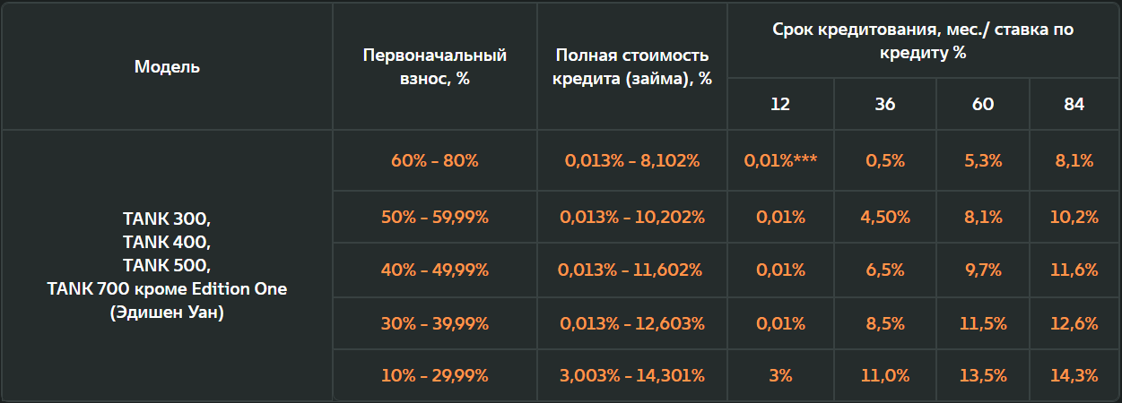Select the 36-month term column header
Image resolution: width=1122 pixels, height=403 pixels.
884,104
